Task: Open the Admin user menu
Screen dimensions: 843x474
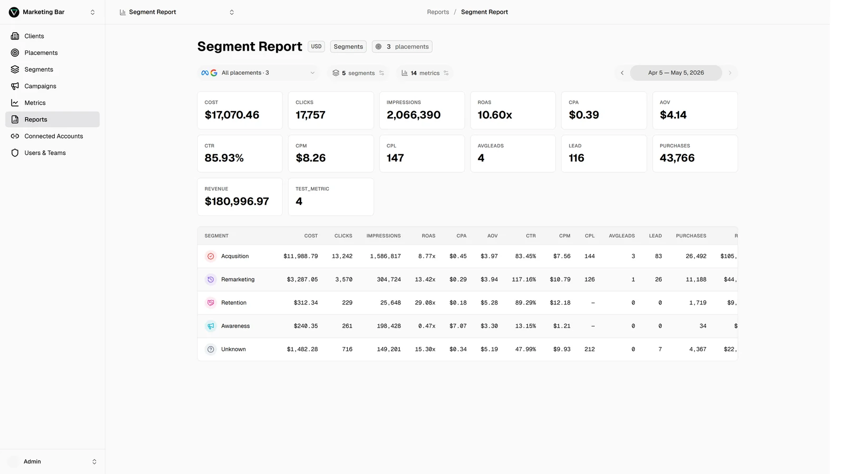Action: pos(53,462)
